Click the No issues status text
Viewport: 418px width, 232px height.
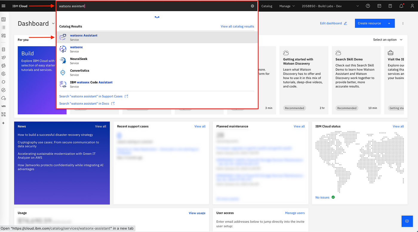point(322,197)
